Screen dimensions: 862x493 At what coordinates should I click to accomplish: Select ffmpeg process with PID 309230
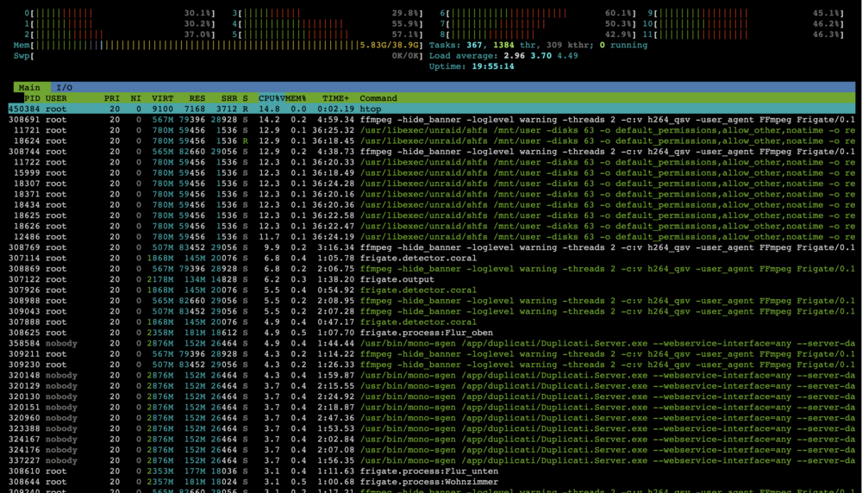[432, 365]
